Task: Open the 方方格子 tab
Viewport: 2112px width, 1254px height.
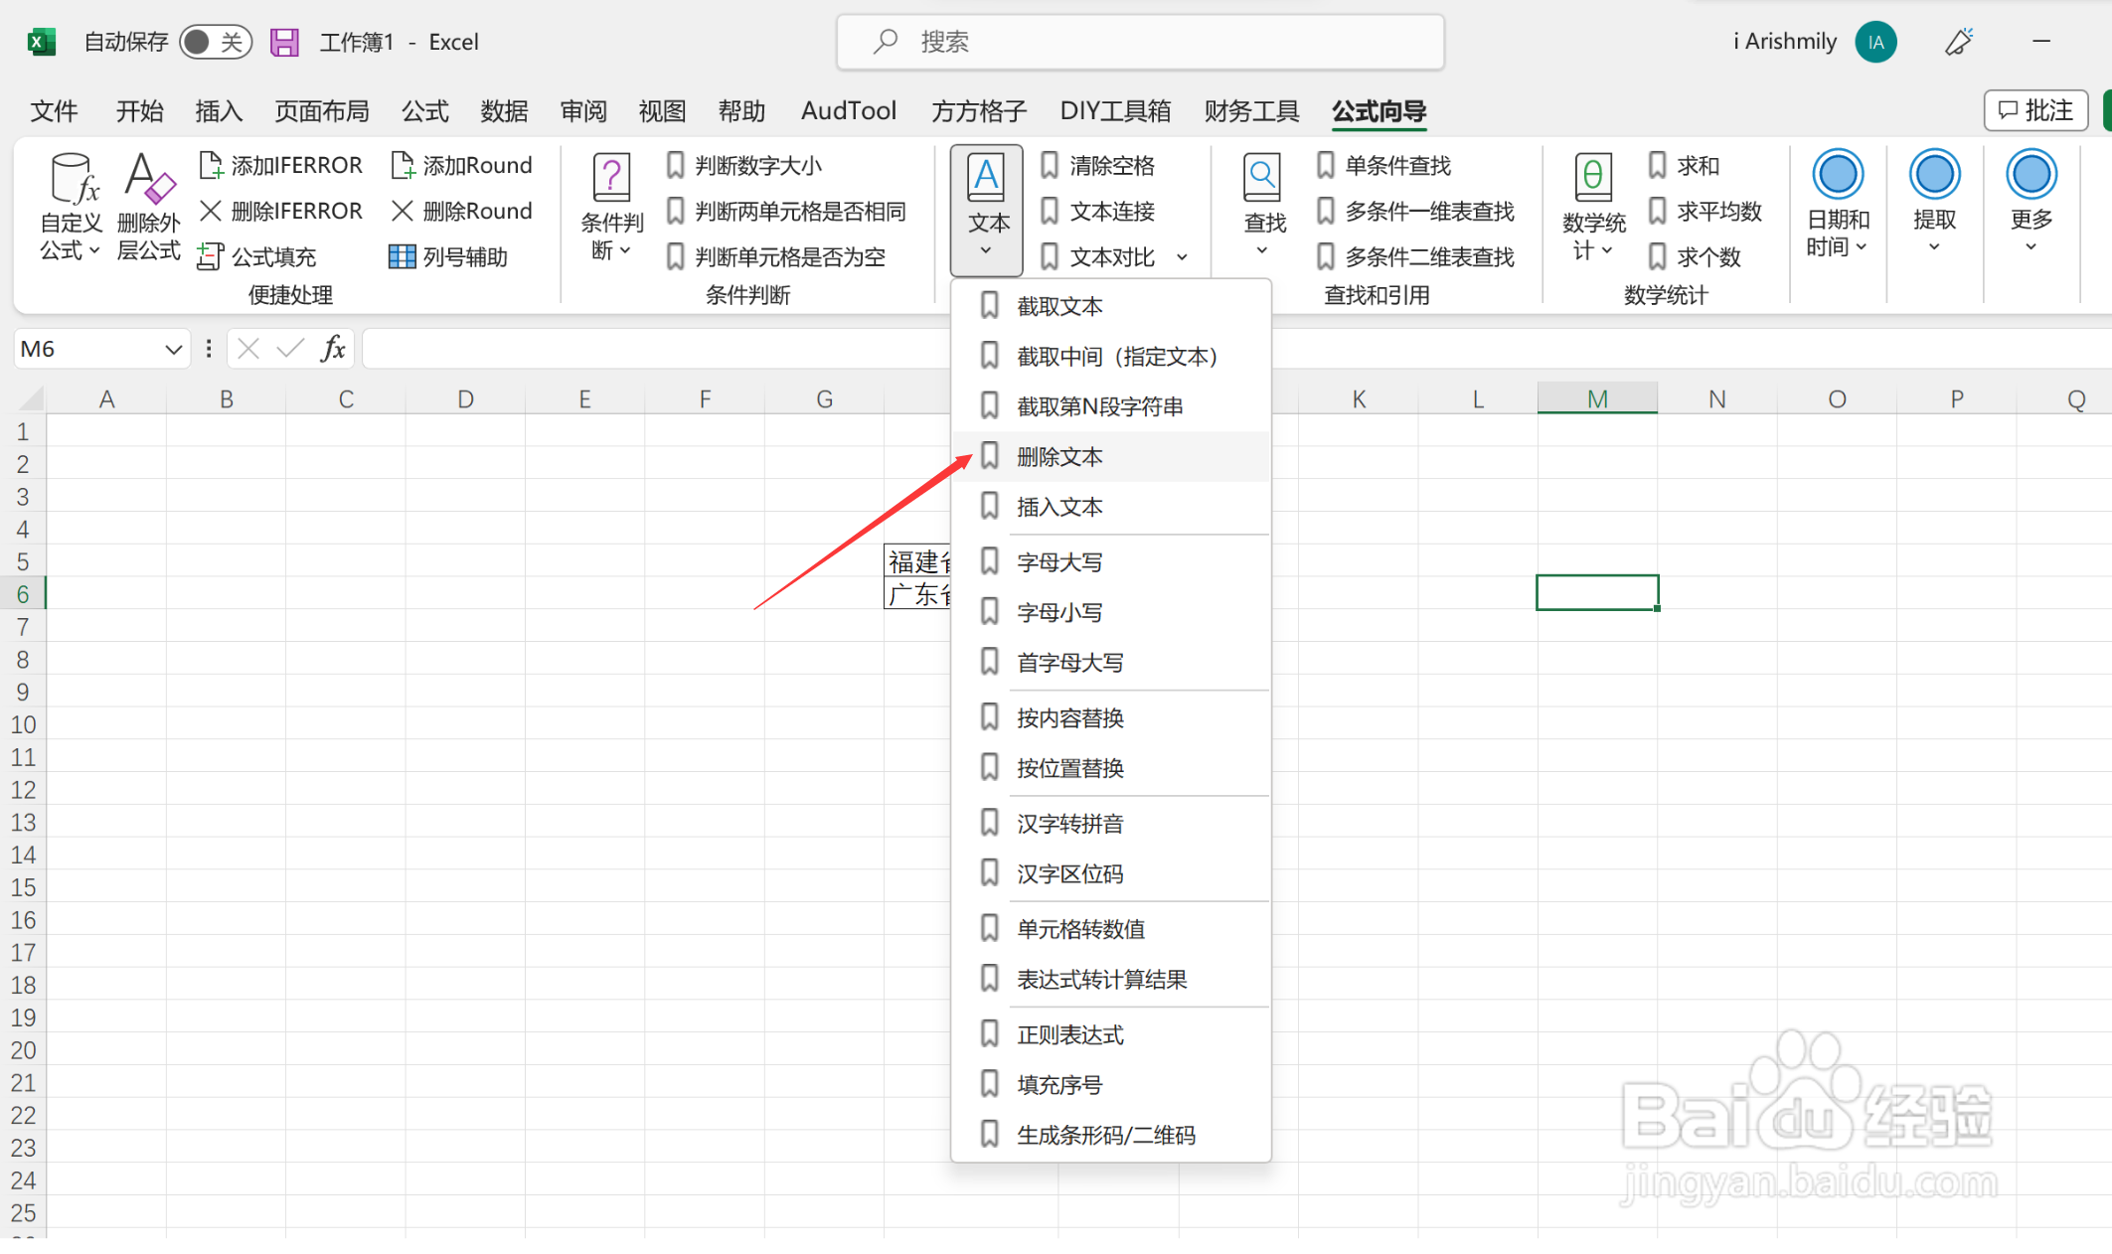Action: (978, 110)
